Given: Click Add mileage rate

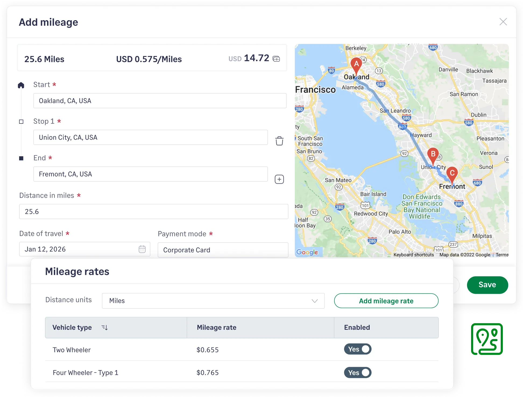Looking at the screenshot, I should pyautogui.click(x=386, y=301).
